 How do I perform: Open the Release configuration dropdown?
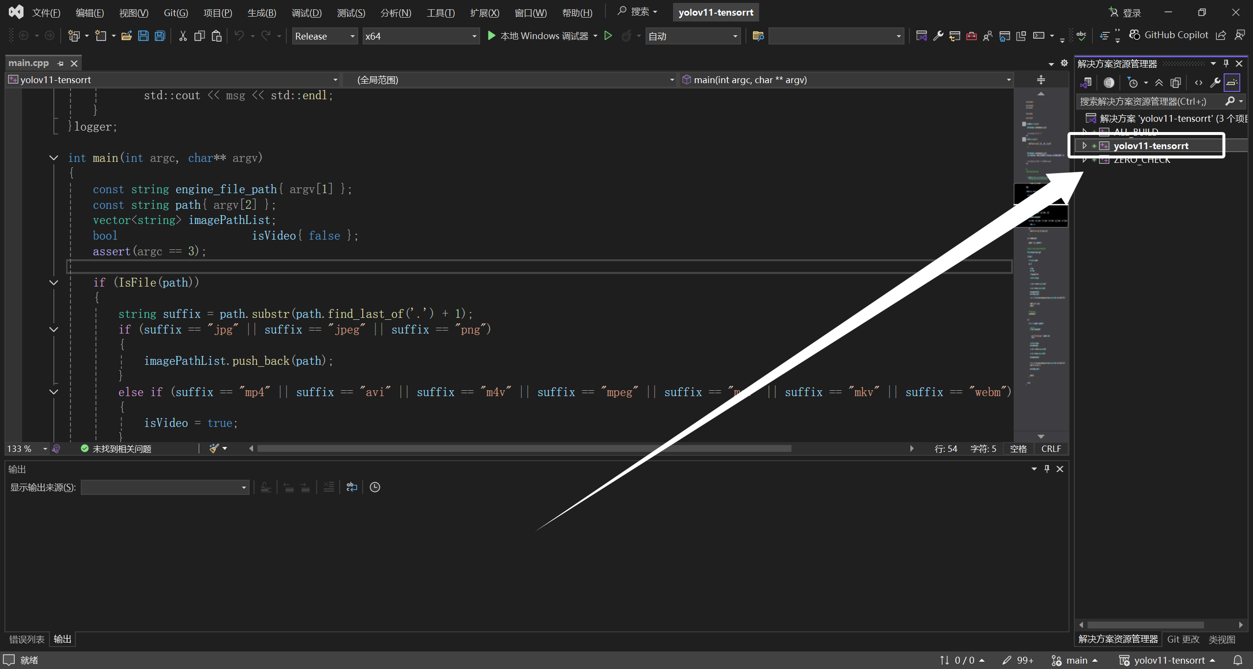pos(325,36)
